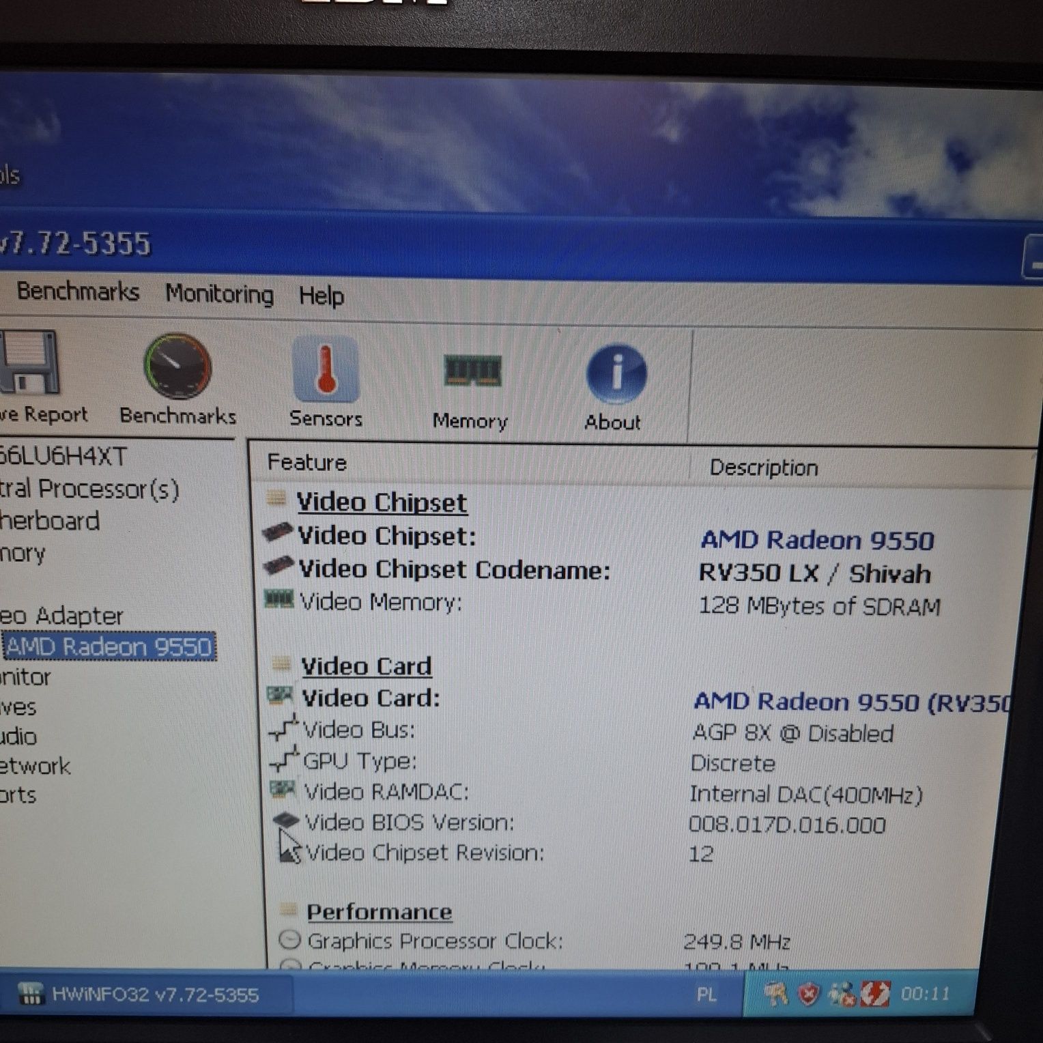This screenshot has height=1043, width=1043.
Task: Select the 249.8 MHz clock value
Action: (x=737, y=943)
